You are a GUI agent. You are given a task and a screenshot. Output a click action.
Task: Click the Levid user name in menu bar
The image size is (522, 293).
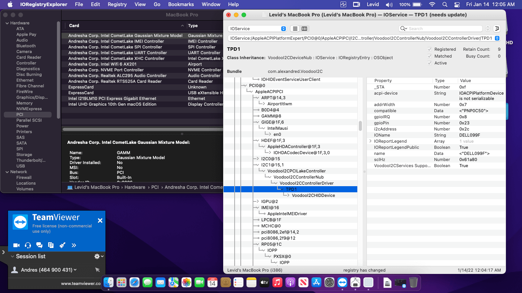tap(373, 5)
